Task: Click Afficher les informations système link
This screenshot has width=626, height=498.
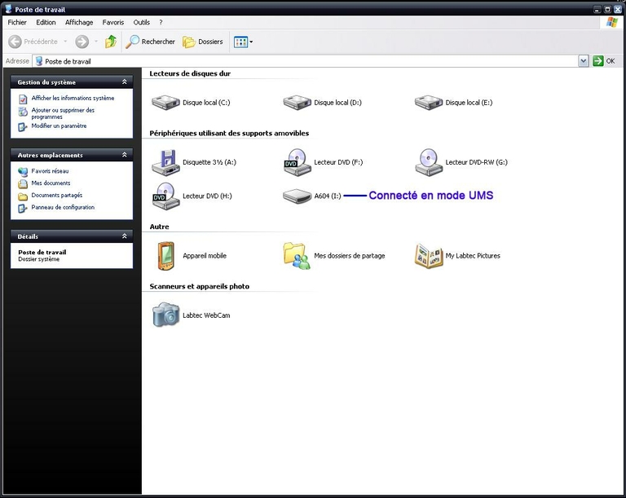Action: 73,98
